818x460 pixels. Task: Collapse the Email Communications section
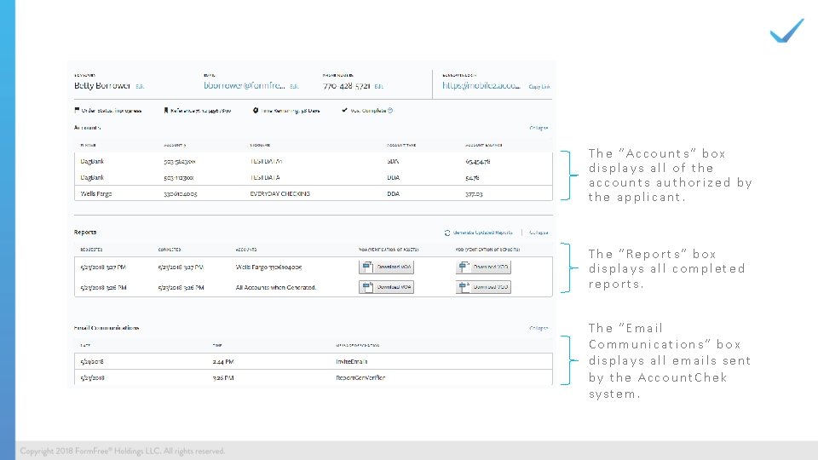click(539, 328)
